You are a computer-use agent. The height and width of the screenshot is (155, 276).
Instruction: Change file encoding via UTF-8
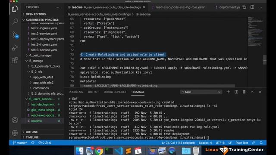pyautogui.click(x=220, y=143)
